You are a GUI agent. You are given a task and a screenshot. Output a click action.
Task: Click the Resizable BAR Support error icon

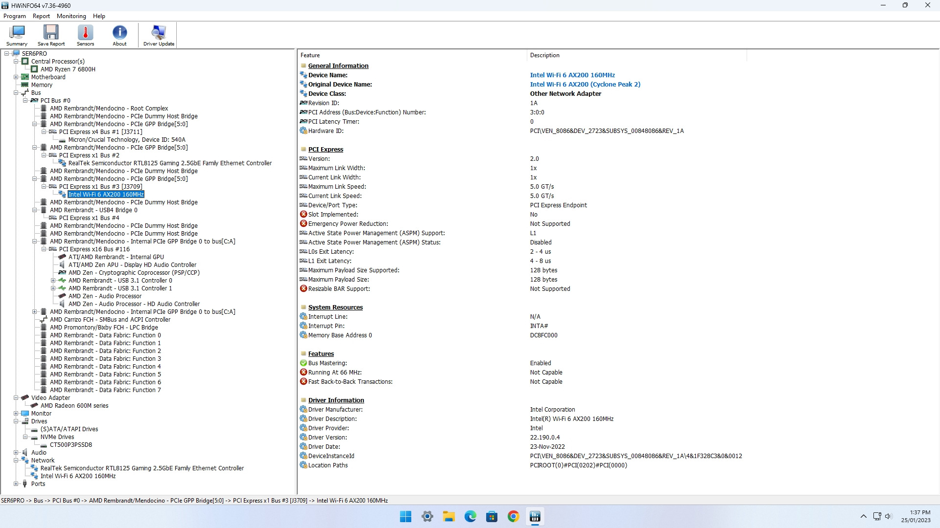pos(304,289)
